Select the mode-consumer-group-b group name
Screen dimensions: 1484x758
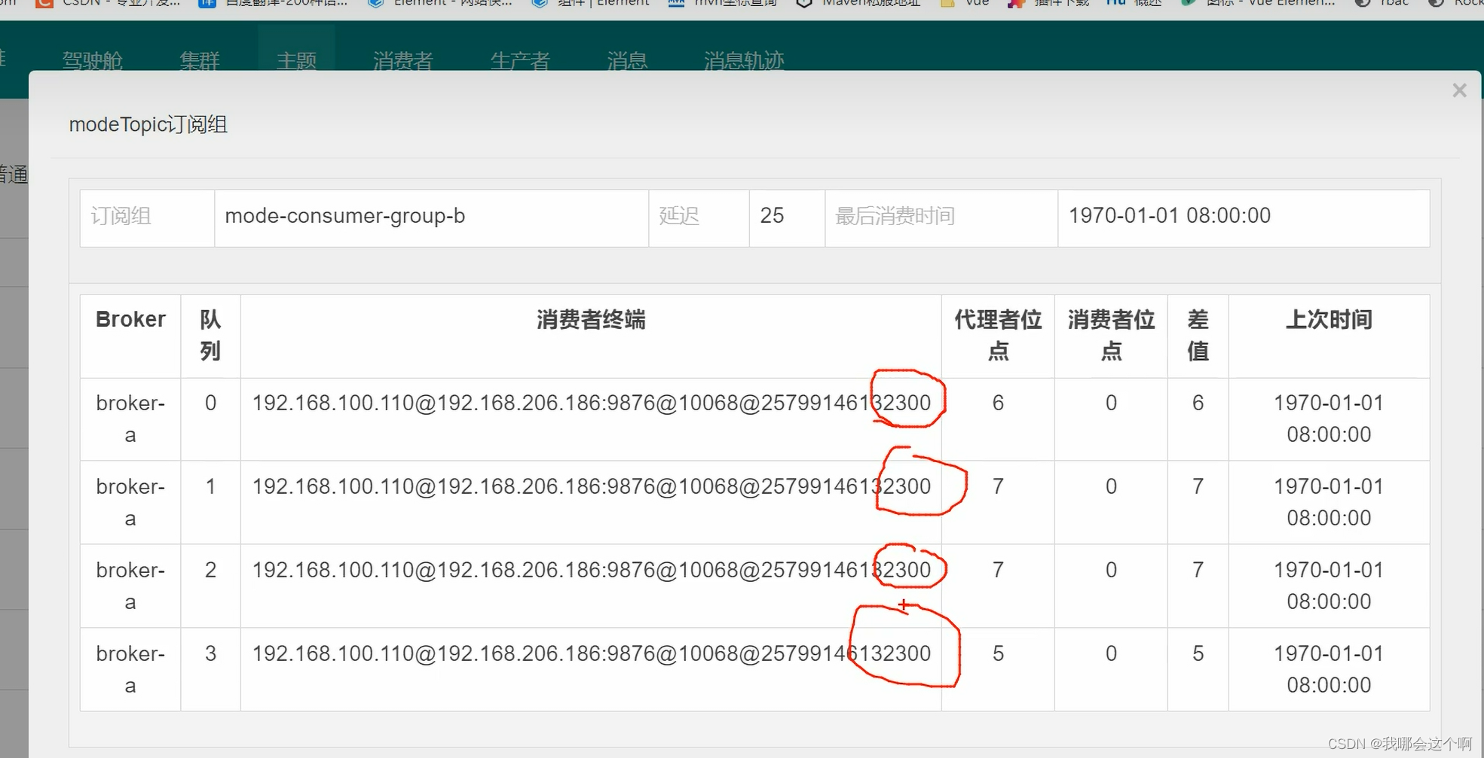pyautogui.click(x=345, y=216)
